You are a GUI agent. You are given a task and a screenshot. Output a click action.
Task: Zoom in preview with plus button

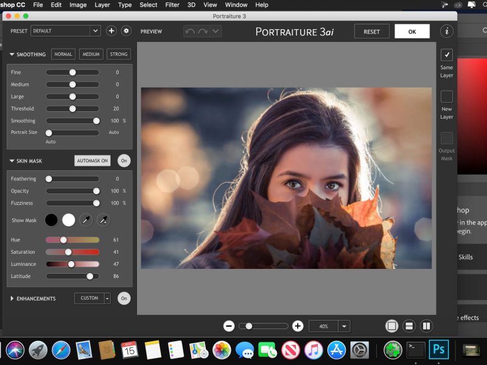tap(298, 326)
